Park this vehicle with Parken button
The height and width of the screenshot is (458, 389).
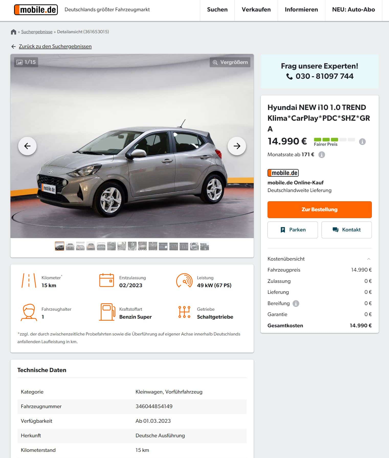(x=293, y=230)
